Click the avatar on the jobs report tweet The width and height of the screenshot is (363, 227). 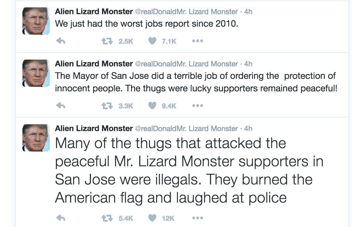[x=36, y=21]
